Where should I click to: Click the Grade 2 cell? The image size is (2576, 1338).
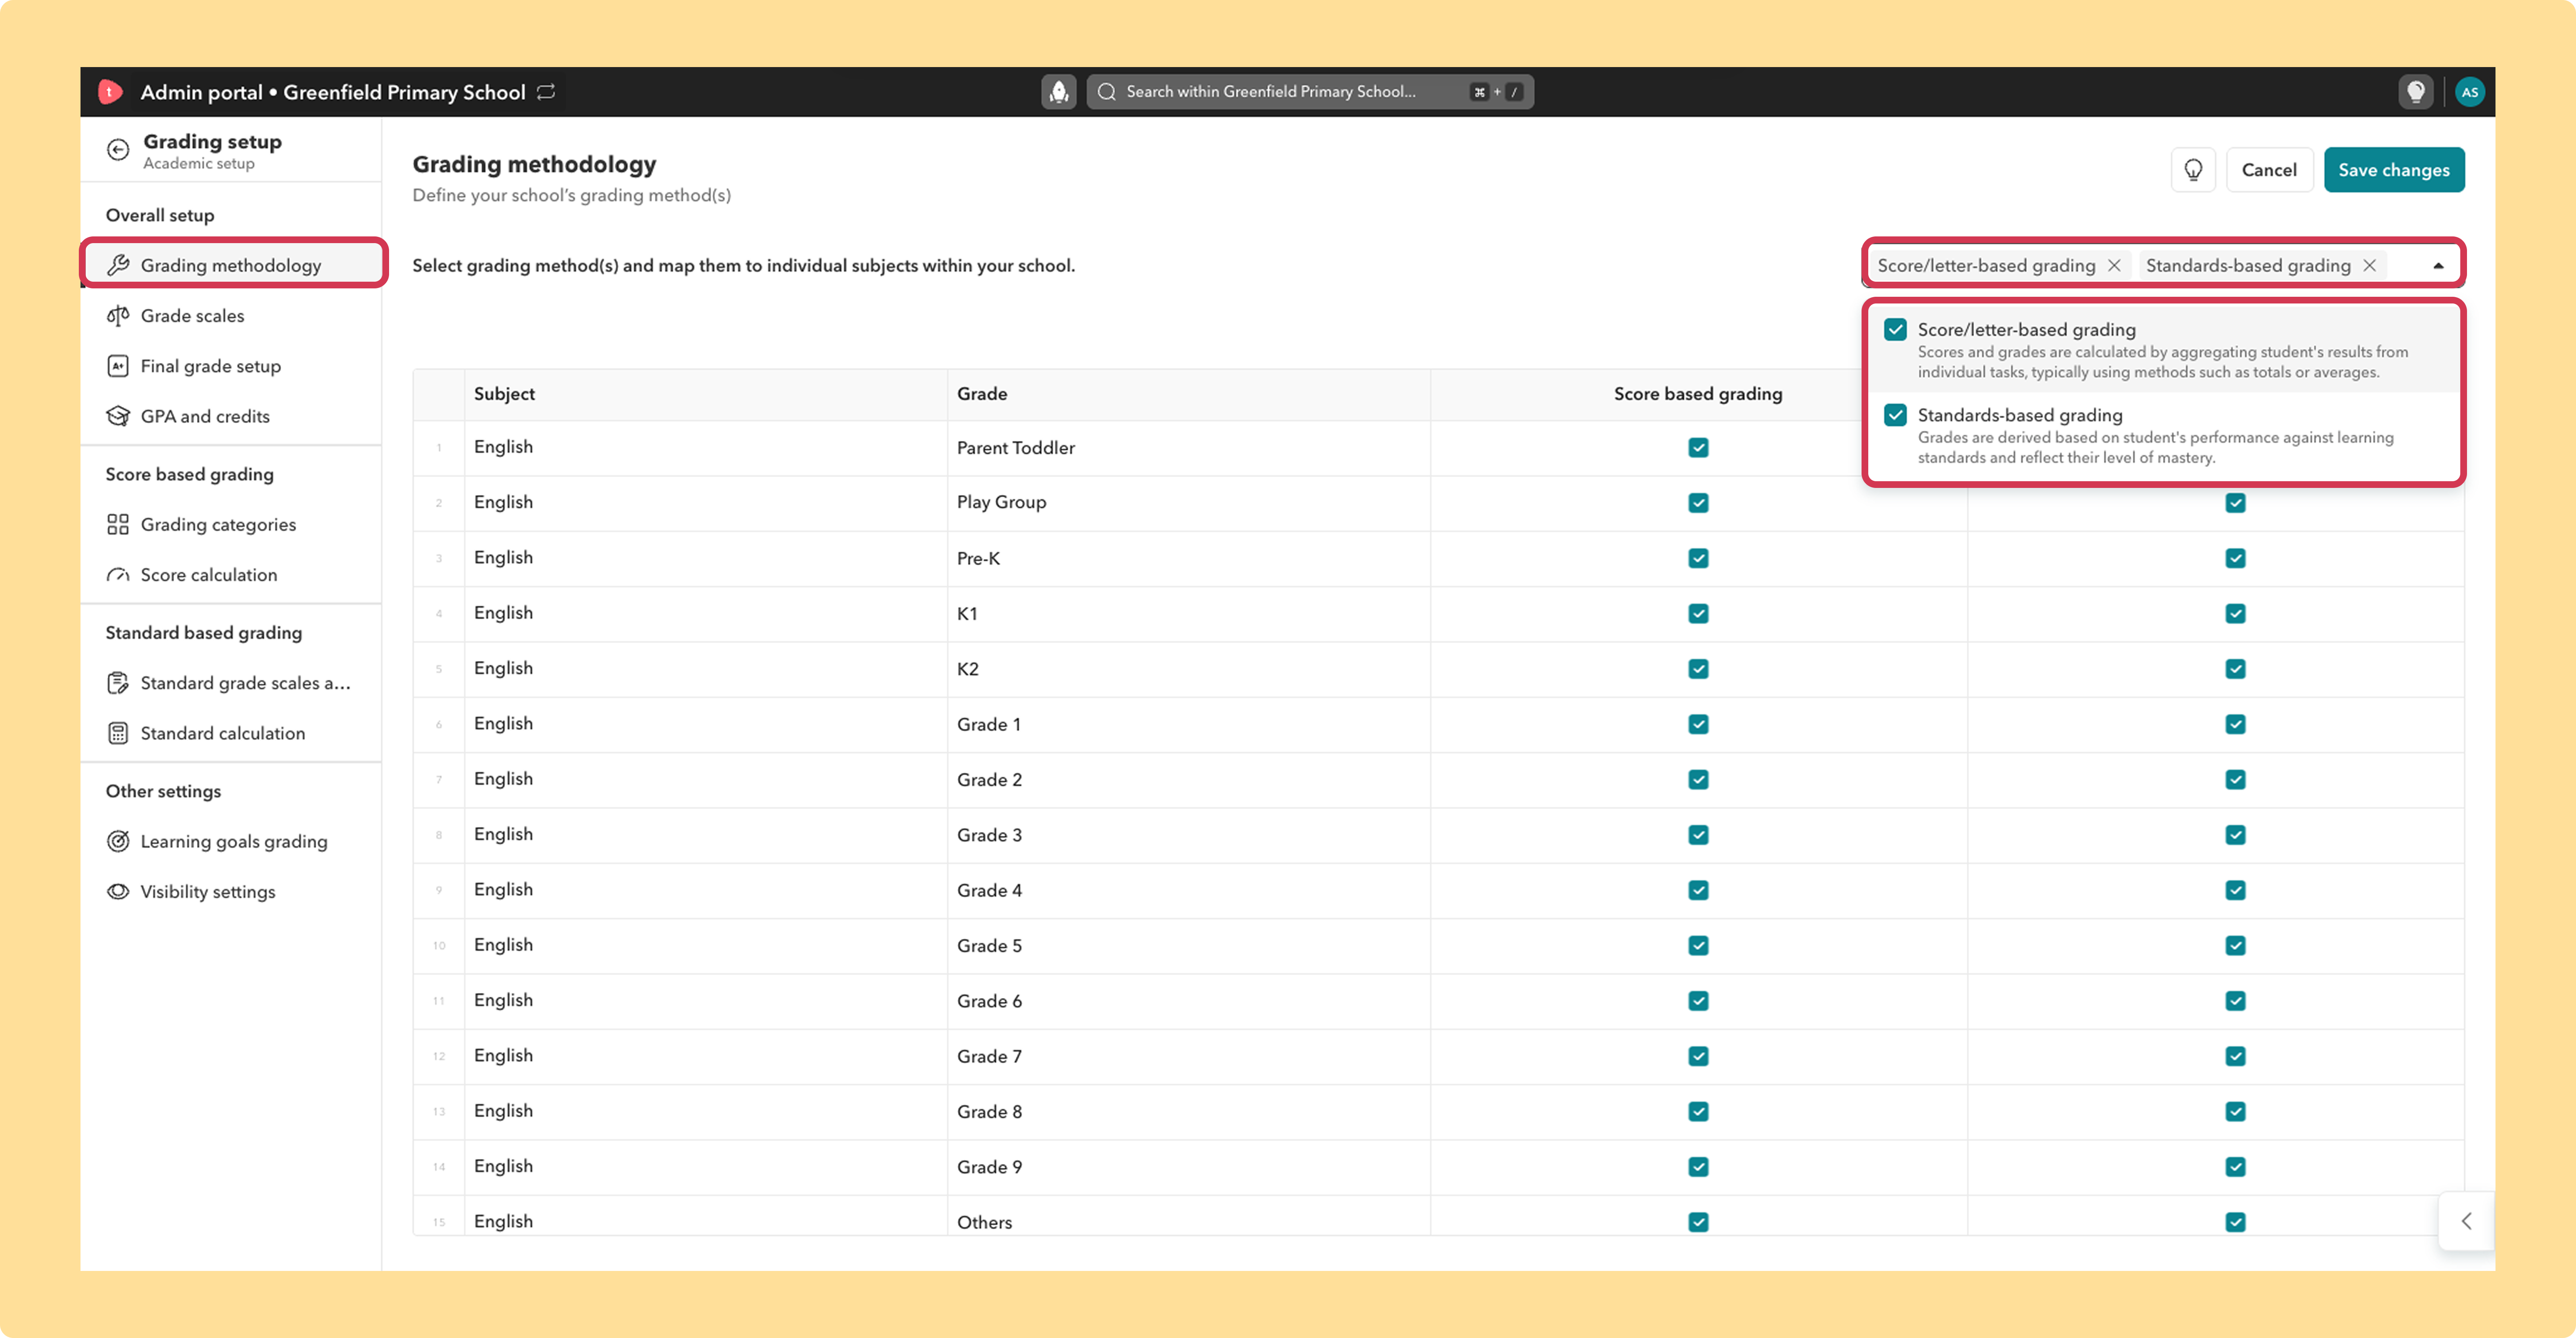(x=1188, y=780)
